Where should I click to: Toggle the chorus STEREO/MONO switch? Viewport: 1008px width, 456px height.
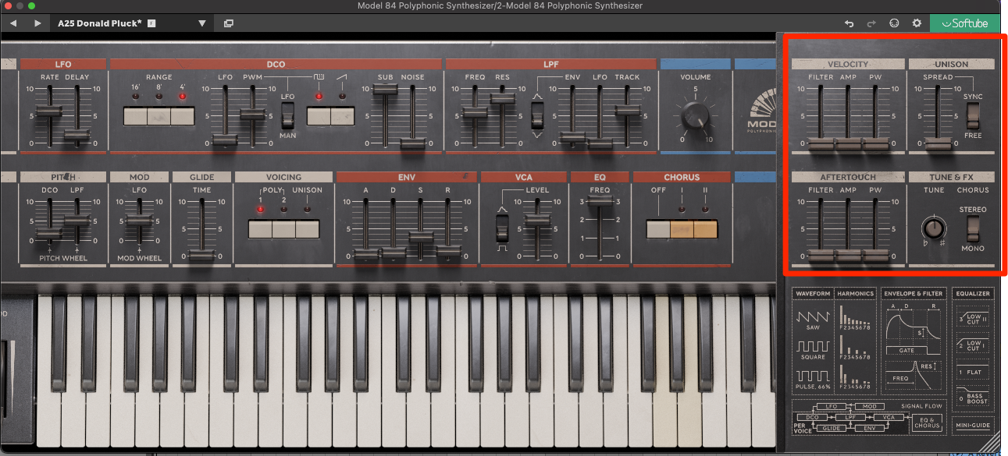click(x=972, y=228)
